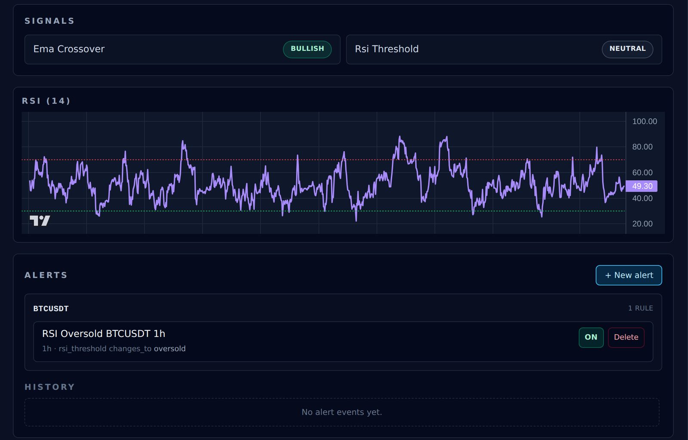Click the 60.00 axis label
The height and width of the screenshot is (440, 688).
642,172
